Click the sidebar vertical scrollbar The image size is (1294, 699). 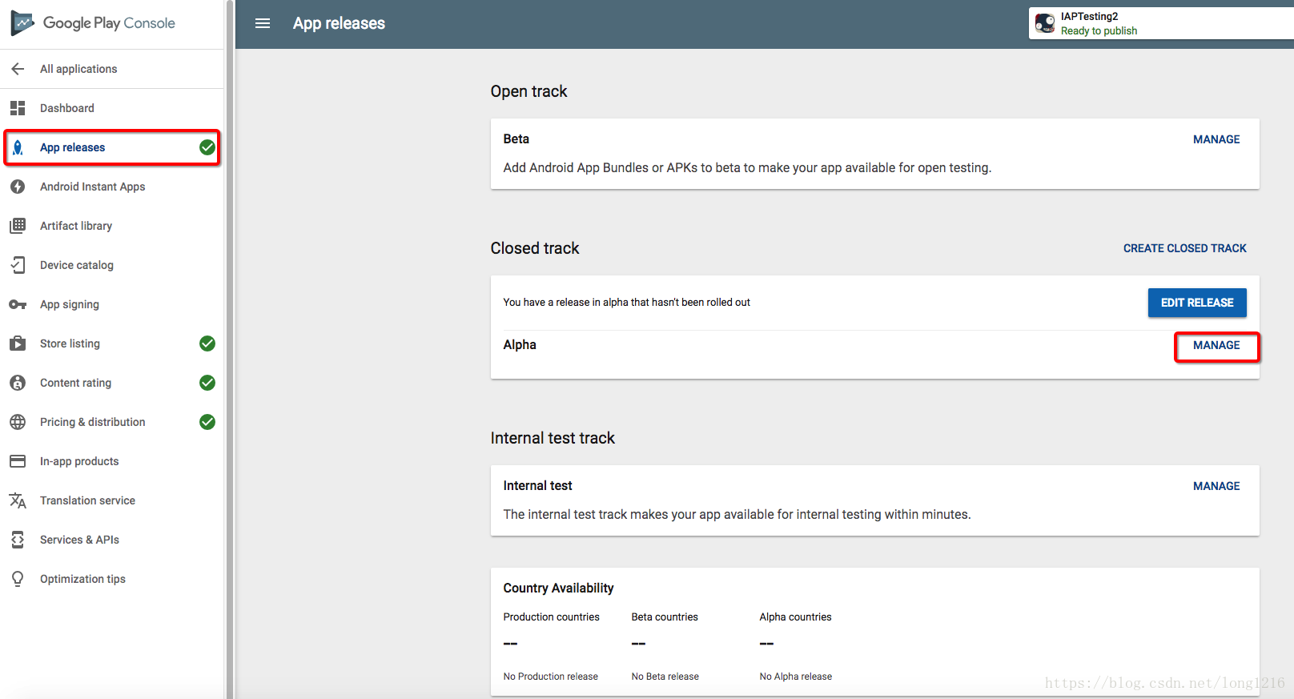tap(230, 349)
